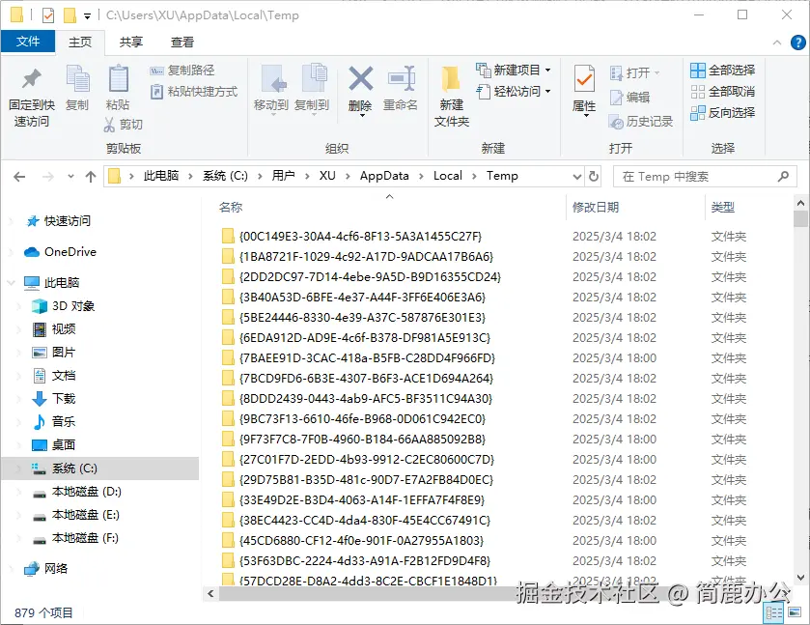
Task: Expand chevron after AppData in breadcrumb
Action: pyautogui.click(x=421, y=176)
